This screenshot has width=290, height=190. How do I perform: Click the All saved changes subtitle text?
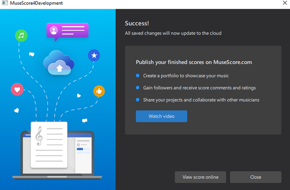click(x=173, y=33)
